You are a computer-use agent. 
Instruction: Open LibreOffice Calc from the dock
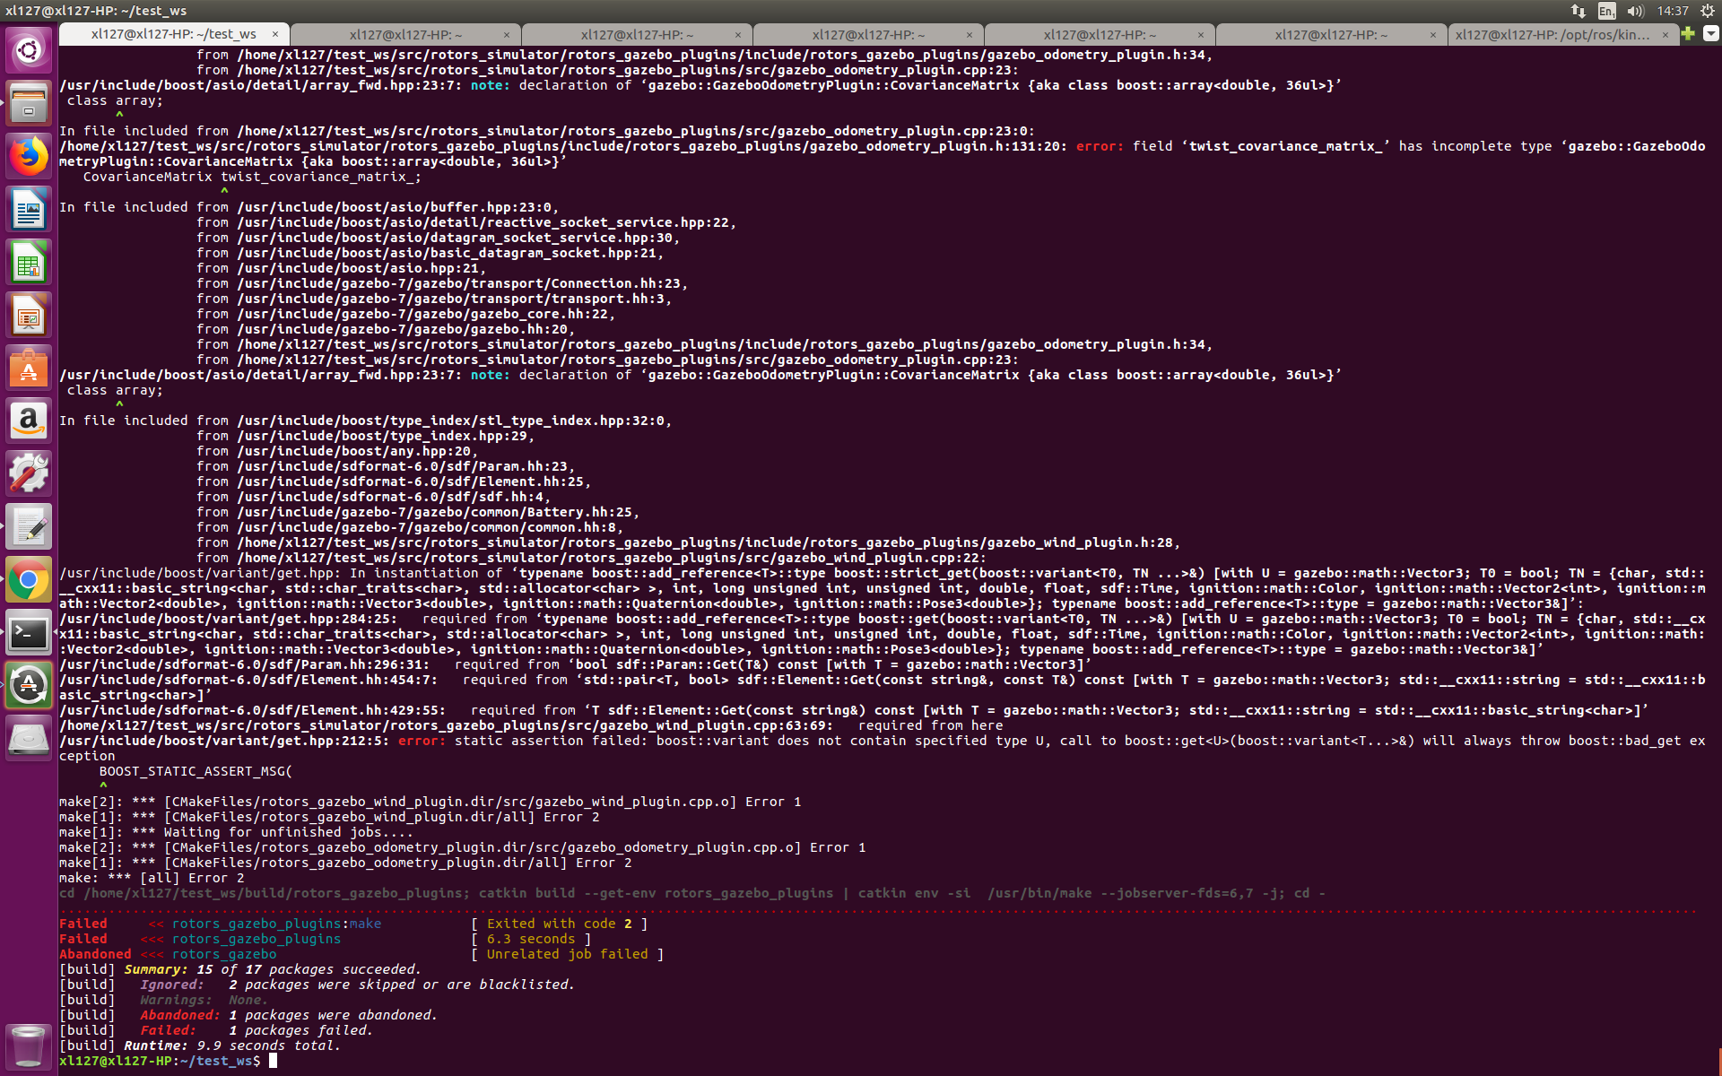click(29, 262)
